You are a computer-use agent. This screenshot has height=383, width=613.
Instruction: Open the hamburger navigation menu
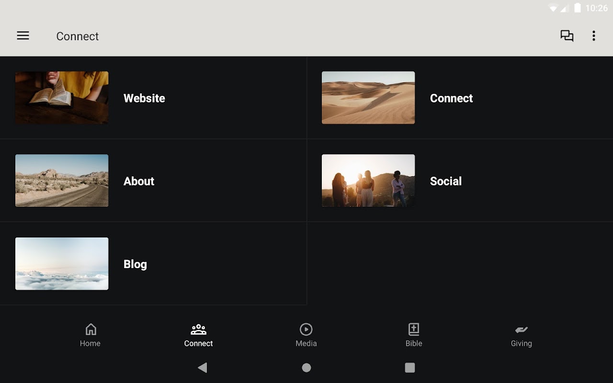click(23, 36)
